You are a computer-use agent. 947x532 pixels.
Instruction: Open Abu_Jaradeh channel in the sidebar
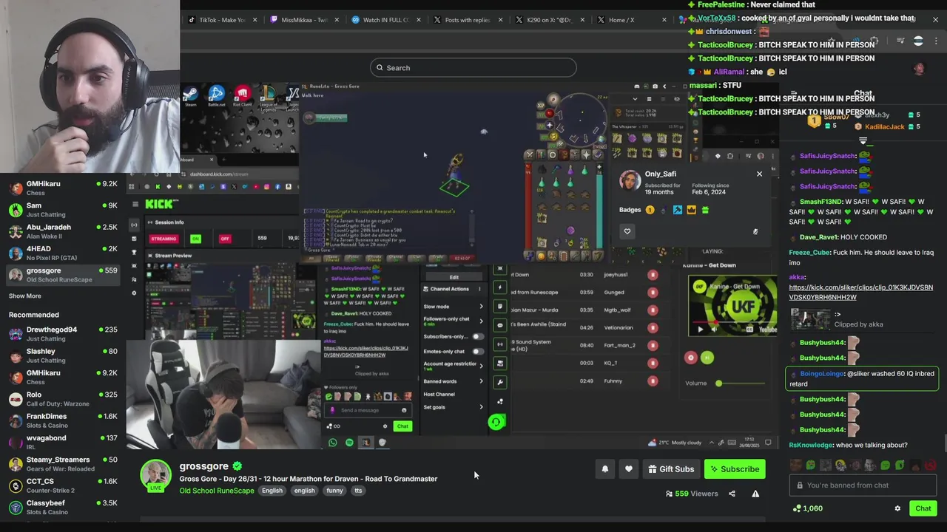(63, 231)
